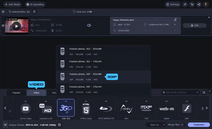
Task: Click the Convert button
Action: click(x=199, y=125)
